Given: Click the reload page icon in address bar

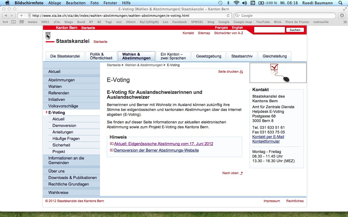Looking at the screenshot, I should click(x=228, y=16).
